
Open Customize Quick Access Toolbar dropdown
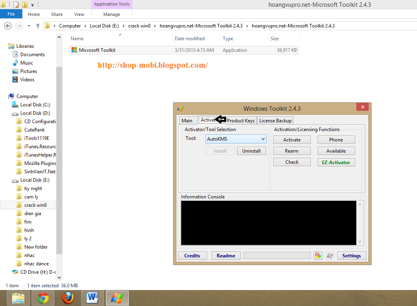32,5
